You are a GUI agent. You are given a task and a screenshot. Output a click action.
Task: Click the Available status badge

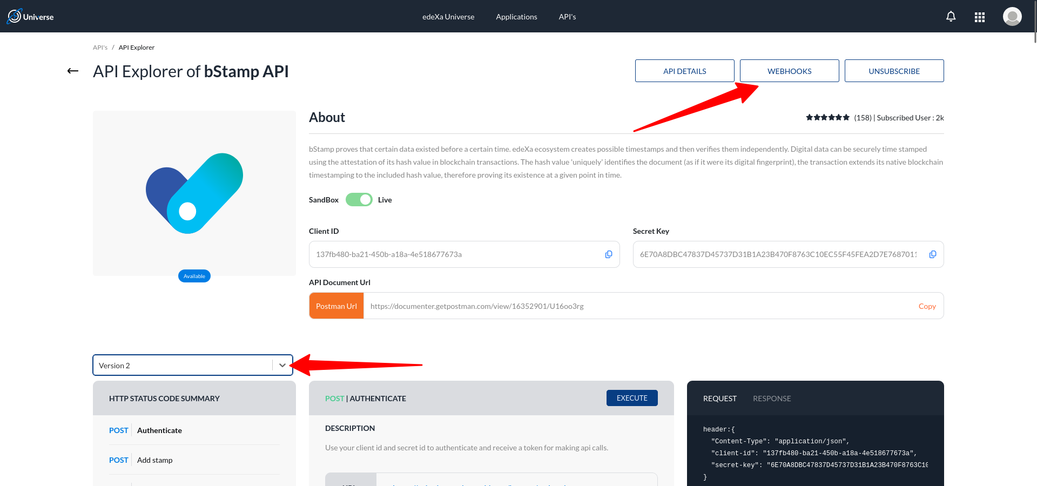pyautogui.click(x=194, y=276)
